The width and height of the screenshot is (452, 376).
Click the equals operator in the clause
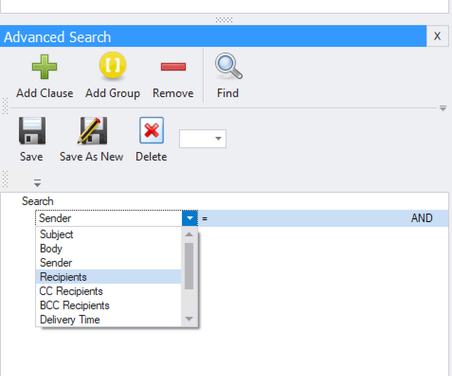[x=205, y=219]
